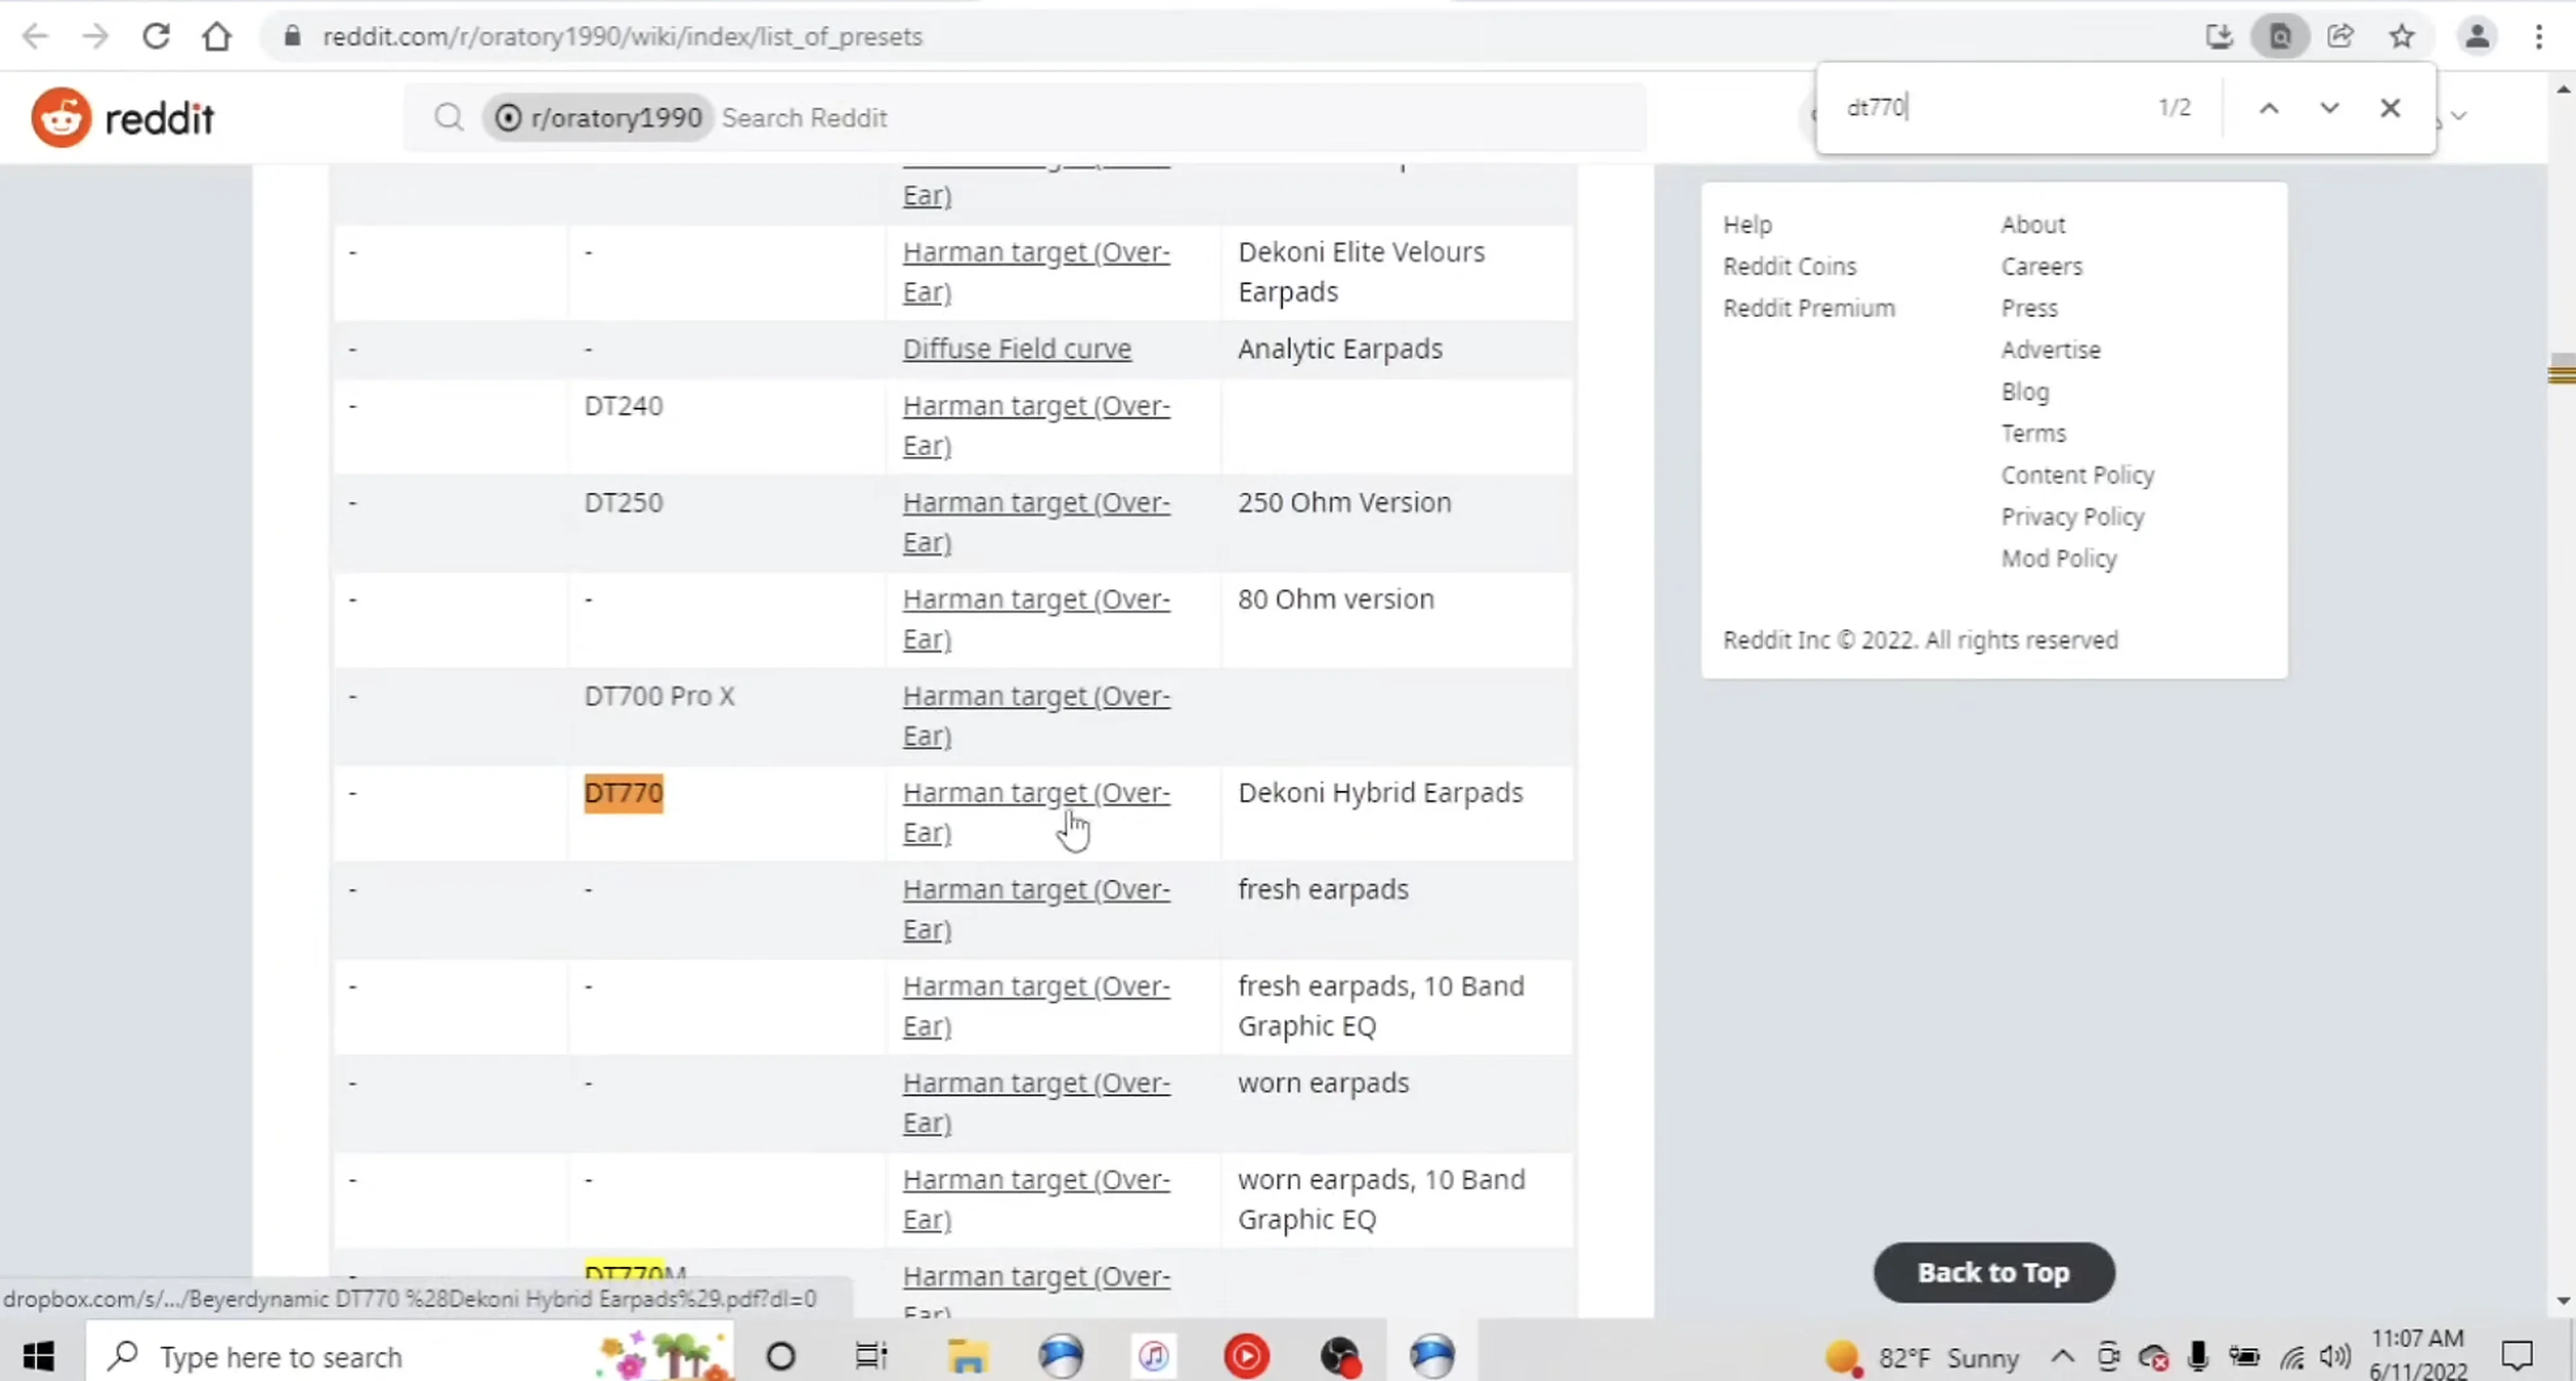The height and width of the screenshot is (1381, 2576).
Task: Open Task View on the taskbar
Action: [x=870, y=1356]
